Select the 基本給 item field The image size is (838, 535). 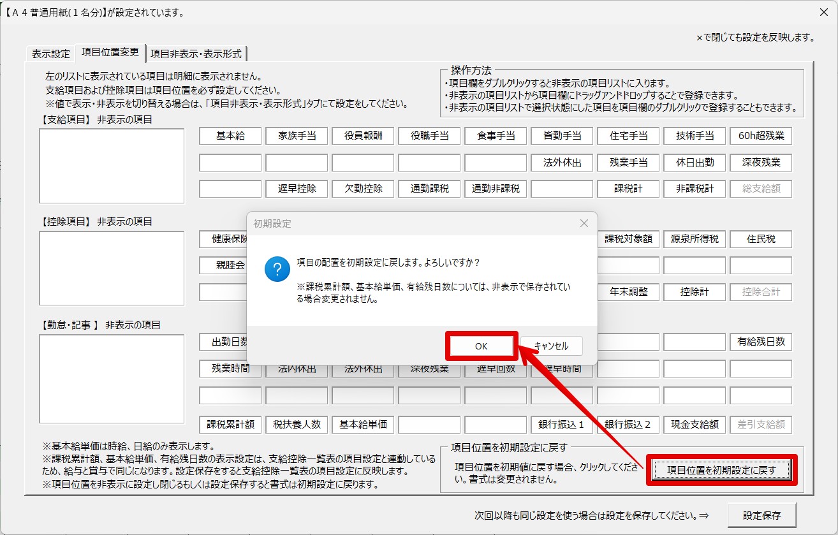230,136
